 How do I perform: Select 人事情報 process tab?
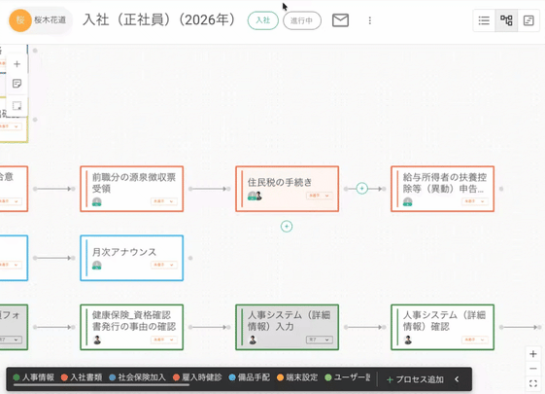point(34,377)
